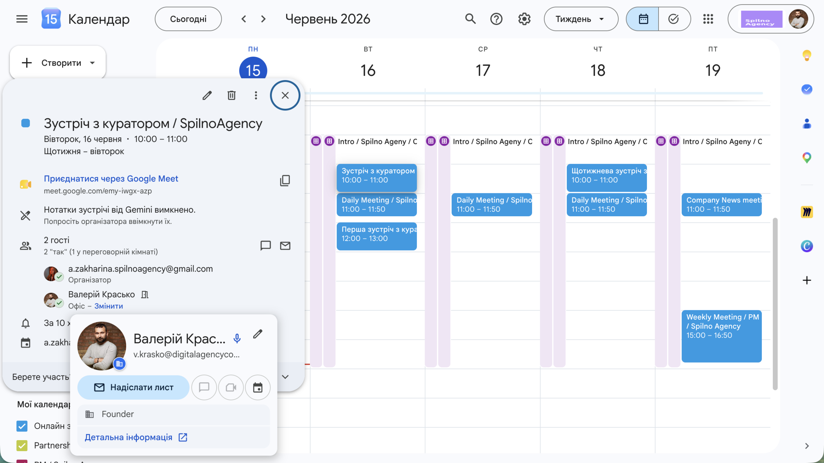Click organizer a.zakharina guest avatar
The height and width of the screenshot is (463, 824).
click(x=51, y=274)
